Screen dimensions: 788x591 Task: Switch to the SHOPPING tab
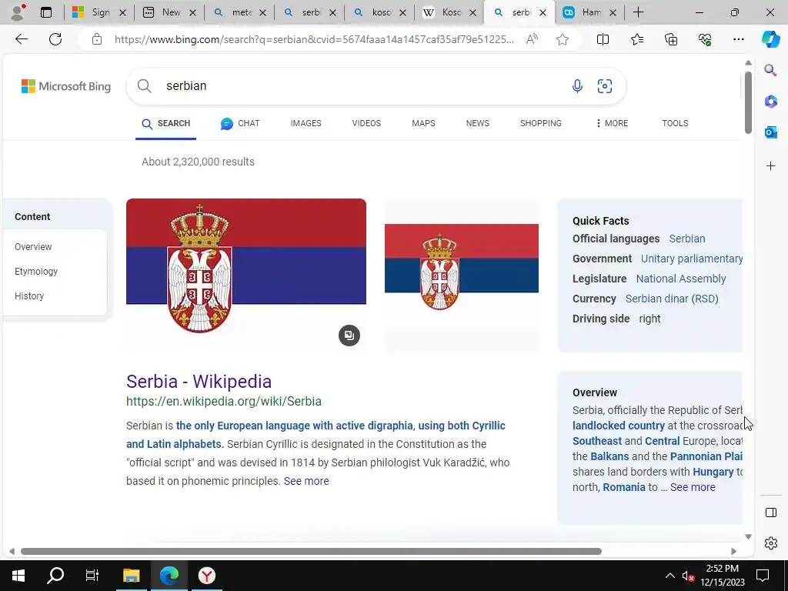(x=541, y=123)
